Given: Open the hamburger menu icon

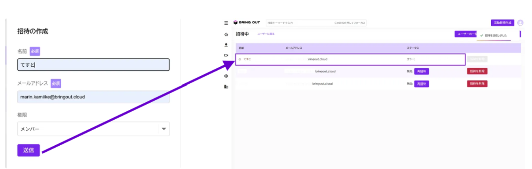Looking at the screenshot, I should [x=226, y=23].
